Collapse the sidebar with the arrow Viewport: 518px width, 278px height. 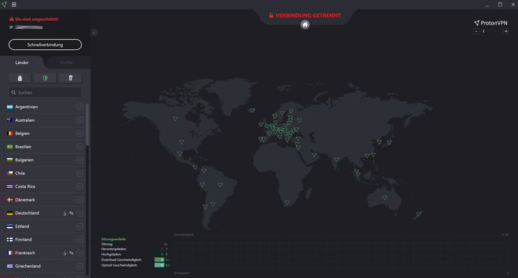pyautogui.click(x=94, y=32)
